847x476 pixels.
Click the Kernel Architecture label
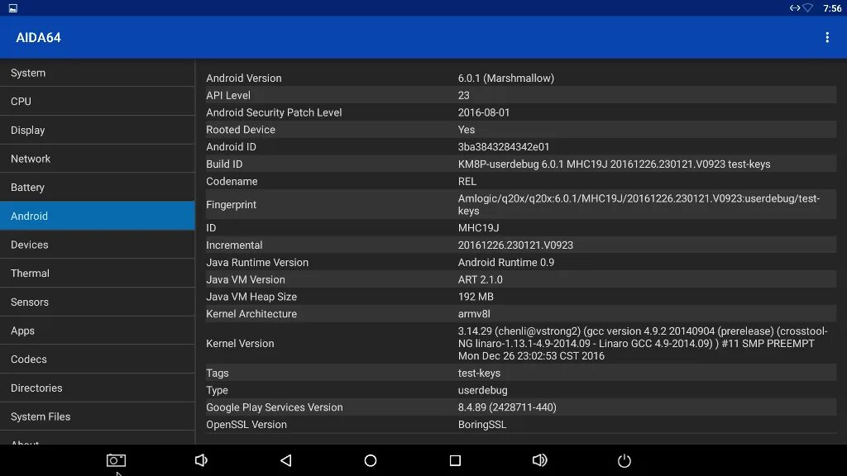[x=251, y=314]
